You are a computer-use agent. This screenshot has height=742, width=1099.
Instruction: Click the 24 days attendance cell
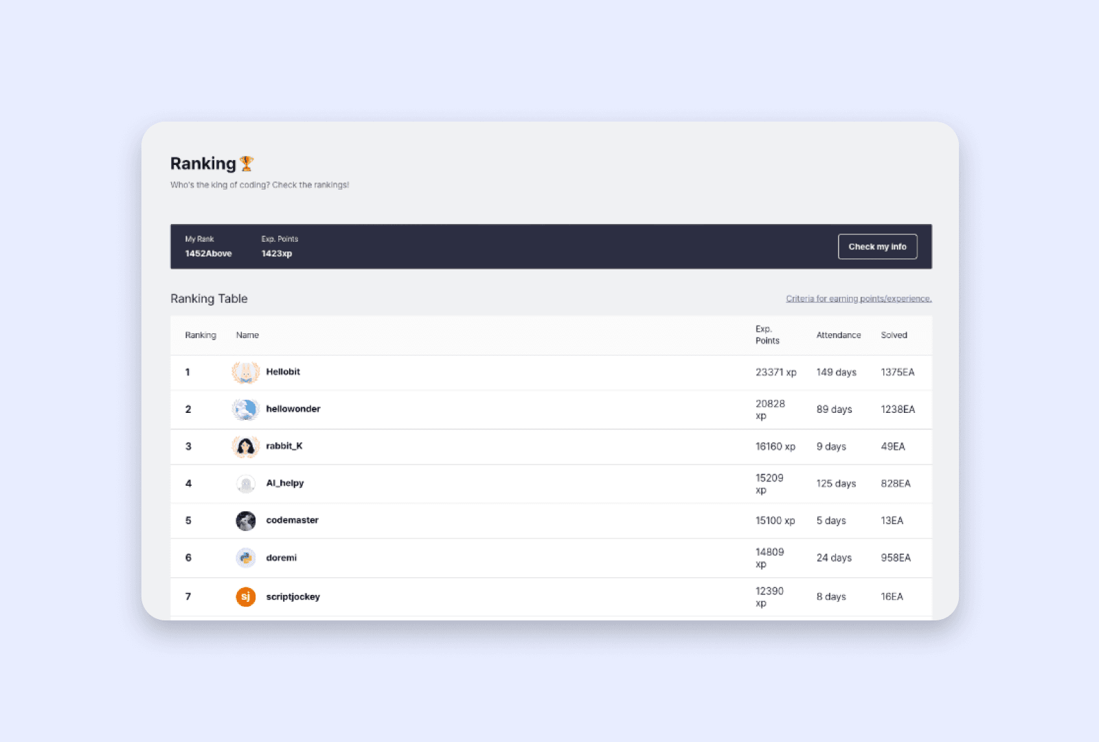pos(834,558)
